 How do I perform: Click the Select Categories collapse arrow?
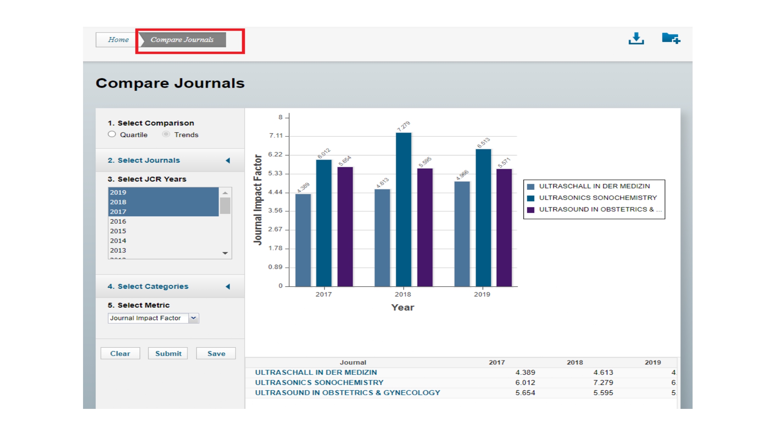(x=228, y=286)
